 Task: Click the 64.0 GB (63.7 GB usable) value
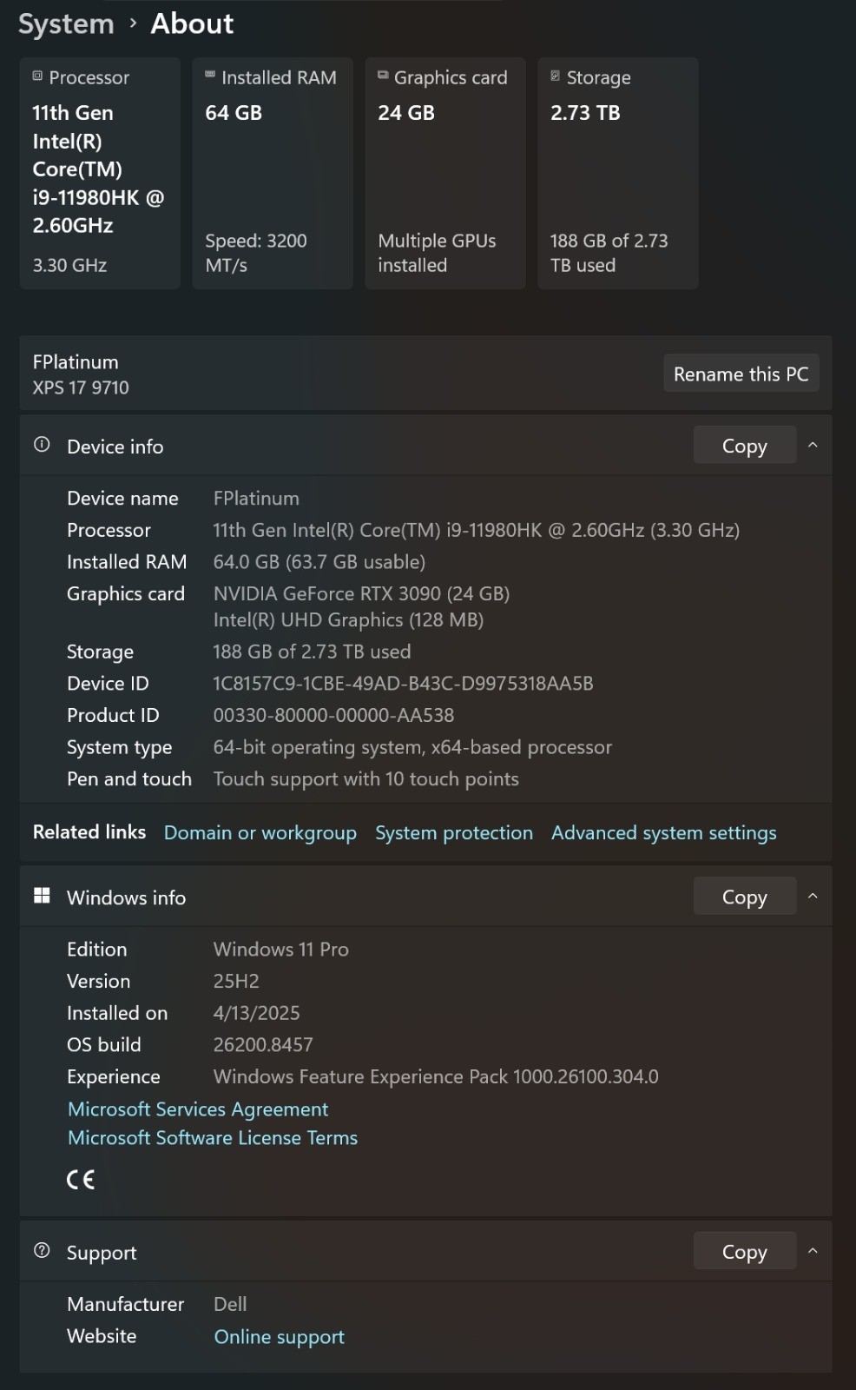[319, 561]
